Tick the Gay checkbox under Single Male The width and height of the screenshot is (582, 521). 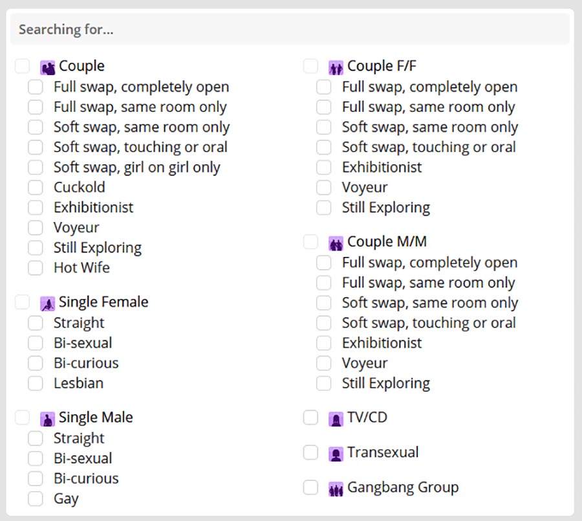36,498
